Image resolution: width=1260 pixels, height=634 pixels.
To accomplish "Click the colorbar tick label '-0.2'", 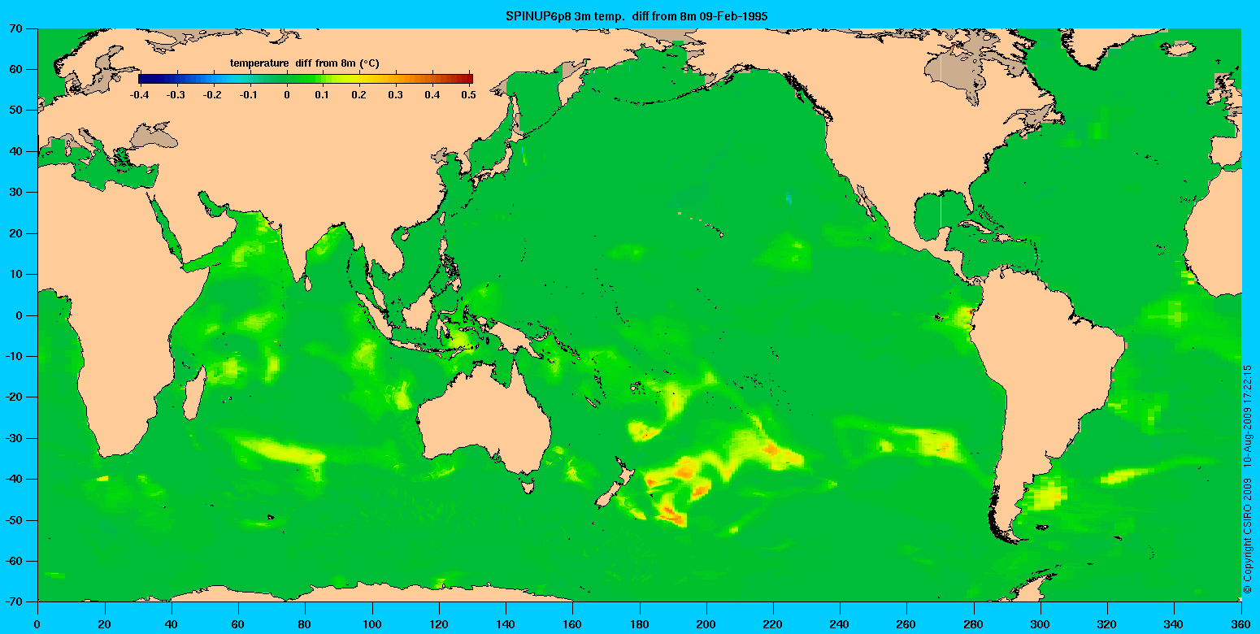I will [x=213, y=95].
